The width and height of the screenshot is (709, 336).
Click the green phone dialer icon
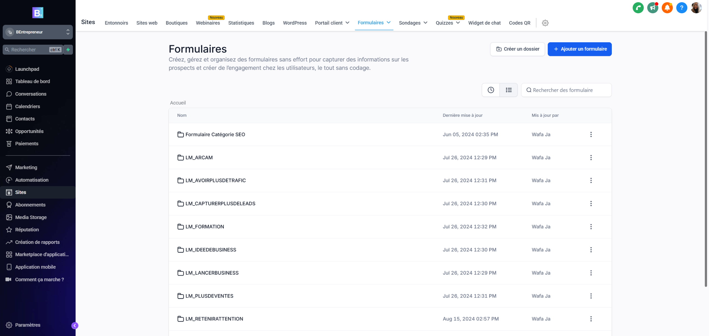click(x=638, y=8)
